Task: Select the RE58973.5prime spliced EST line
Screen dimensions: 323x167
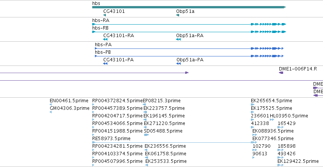Action: click(x=175, y=142)
